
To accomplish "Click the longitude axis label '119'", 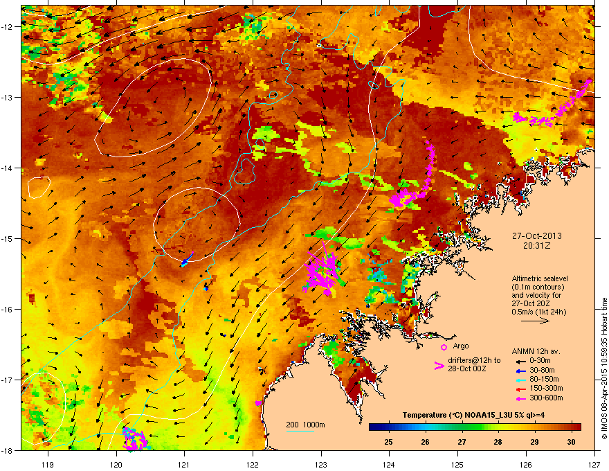I will [x=48, y=464].
